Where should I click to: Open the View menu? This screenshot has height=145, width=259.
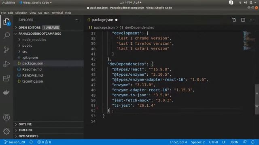tap(33, 13)
